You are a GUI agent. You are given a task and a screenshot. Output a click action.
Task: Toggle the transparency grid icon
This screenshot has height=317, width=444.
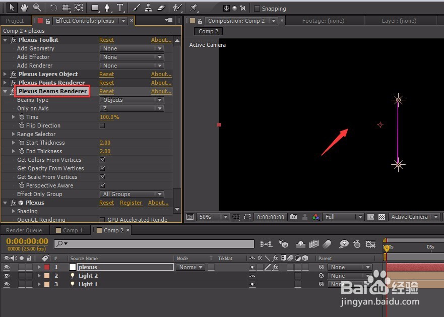(382, 217)
